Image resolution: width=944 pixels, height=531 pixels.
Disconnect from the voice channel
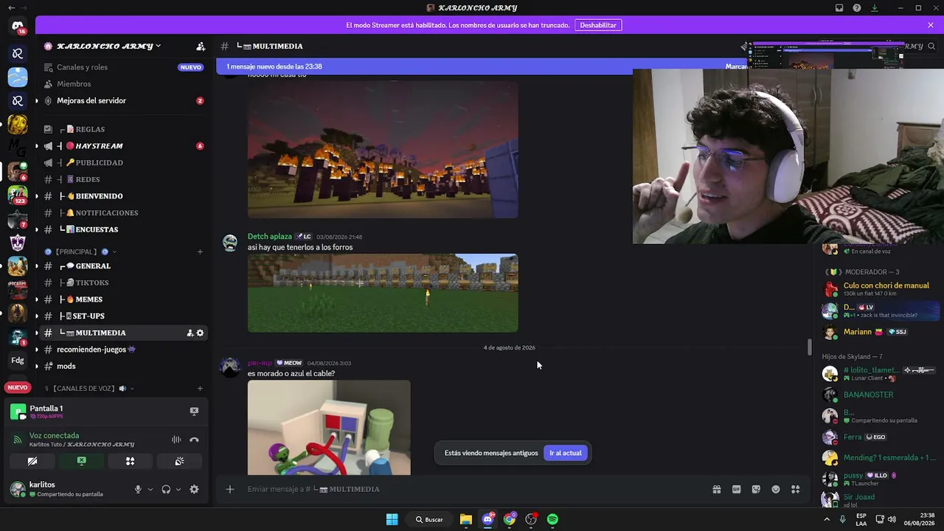click(x=194, y=440)
